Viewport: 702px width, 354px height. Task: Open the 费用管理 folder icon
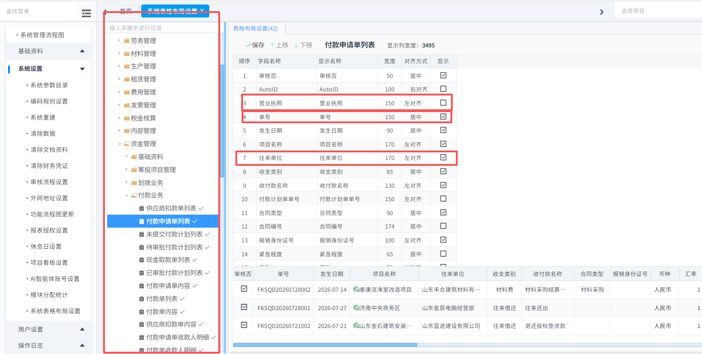[127, 92]
